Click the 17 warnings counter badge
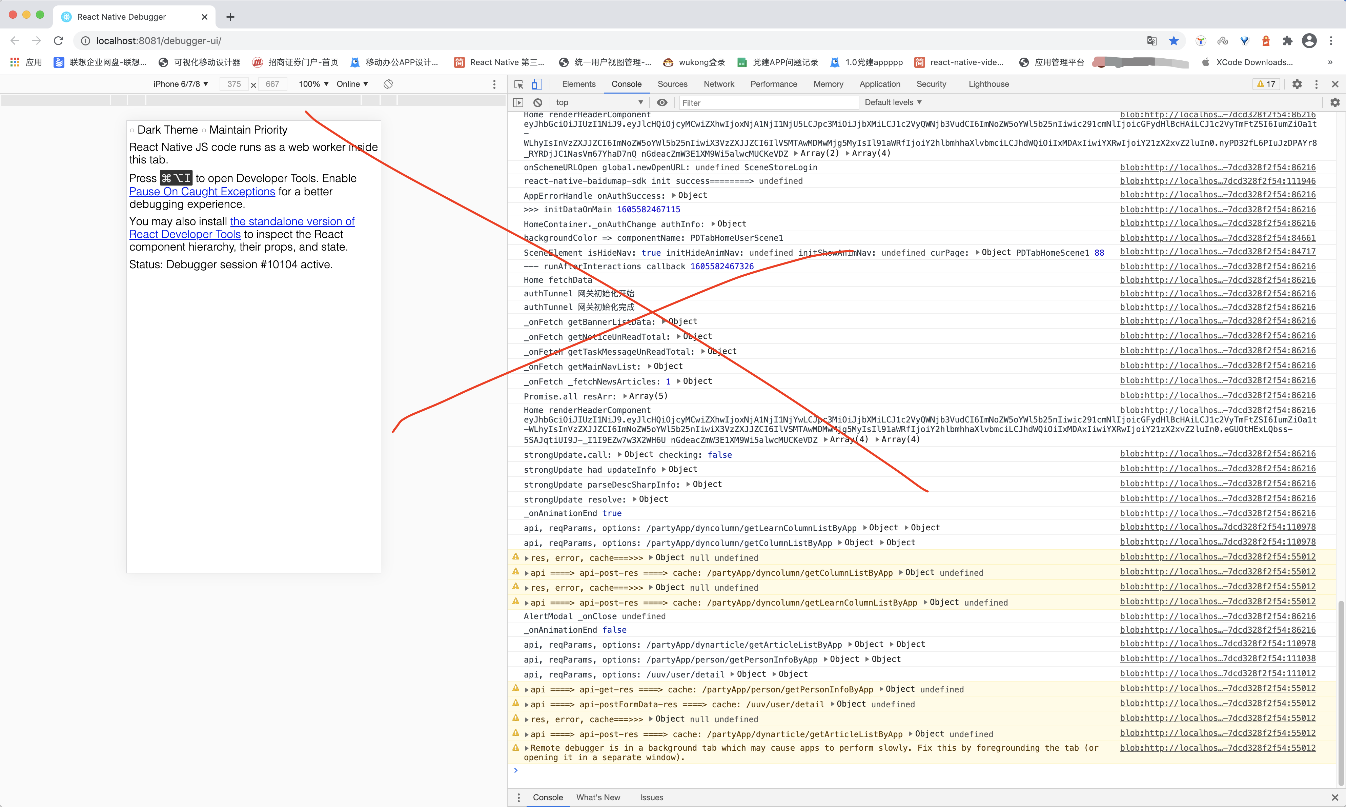Viewport: 1346px width, 807px height. tap(1266, 84)
